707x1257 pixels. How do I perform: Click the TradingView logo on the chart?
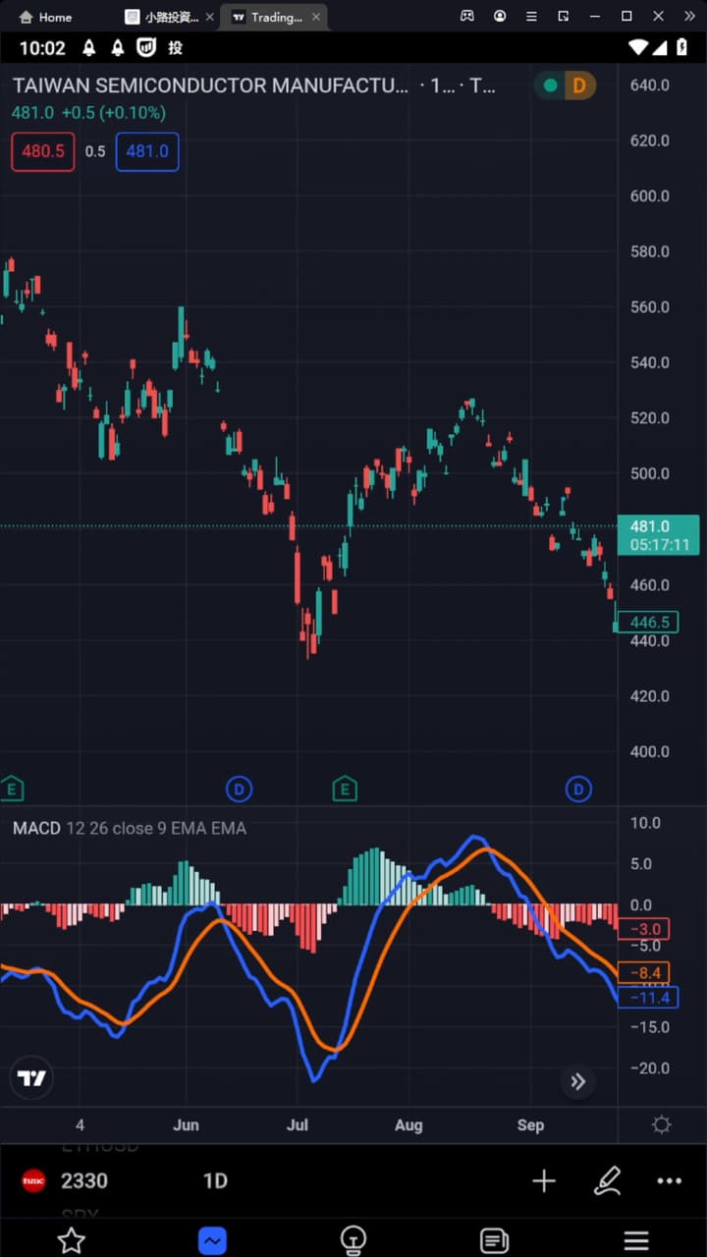(31, 1078)
